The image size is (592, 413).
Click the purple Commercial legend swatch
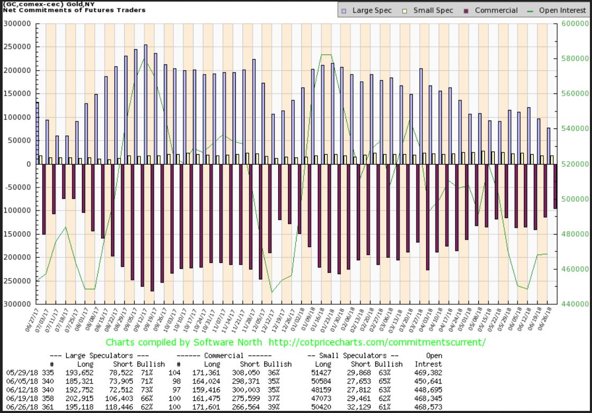(x=466, y=11)
